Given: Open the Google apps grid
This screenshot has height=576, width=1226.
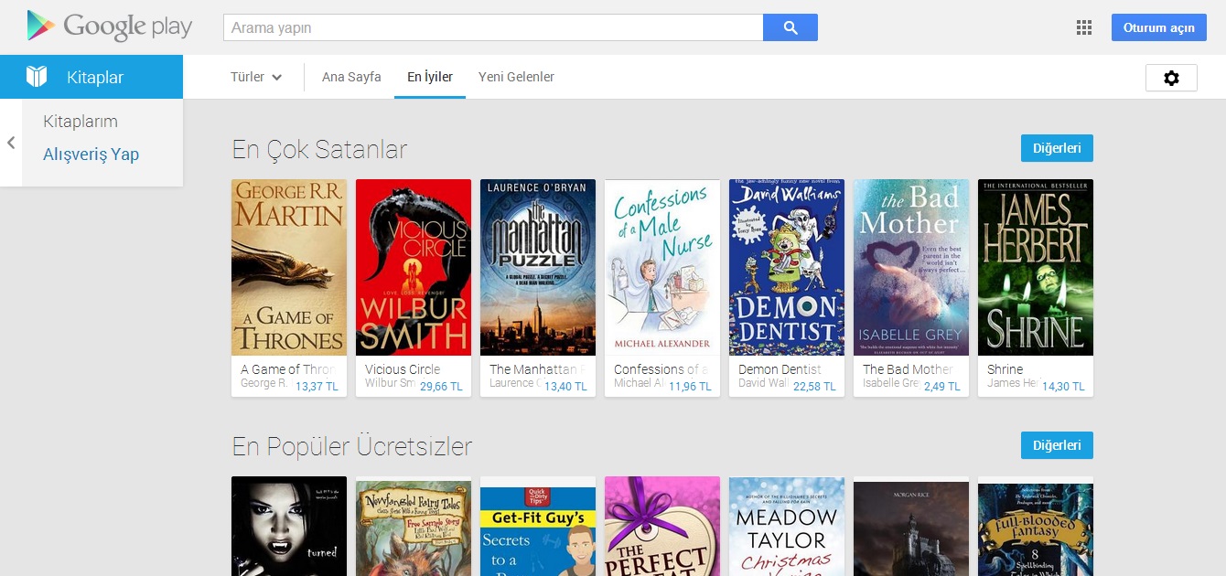Looking at the screenshot, I should (1084, 27).
